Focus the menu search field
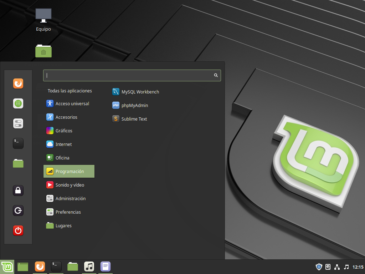Image resolution: width=365 pixels, height=274 pixels. pos(132,75)
